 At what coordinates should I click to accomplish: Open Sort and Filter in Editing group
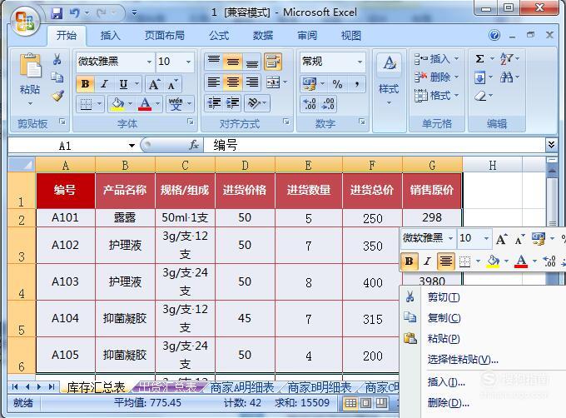(506, 58)
